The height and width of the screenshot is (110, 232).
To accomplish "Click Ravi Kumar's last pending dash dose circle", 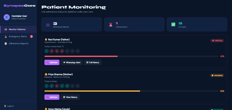I will click(77, 51).
